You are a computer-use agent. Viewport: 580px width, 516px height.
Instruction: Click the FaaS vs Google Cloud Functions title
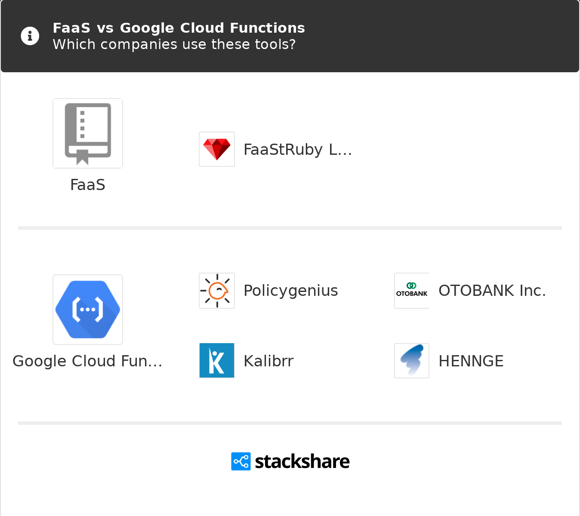pos(179,28)
